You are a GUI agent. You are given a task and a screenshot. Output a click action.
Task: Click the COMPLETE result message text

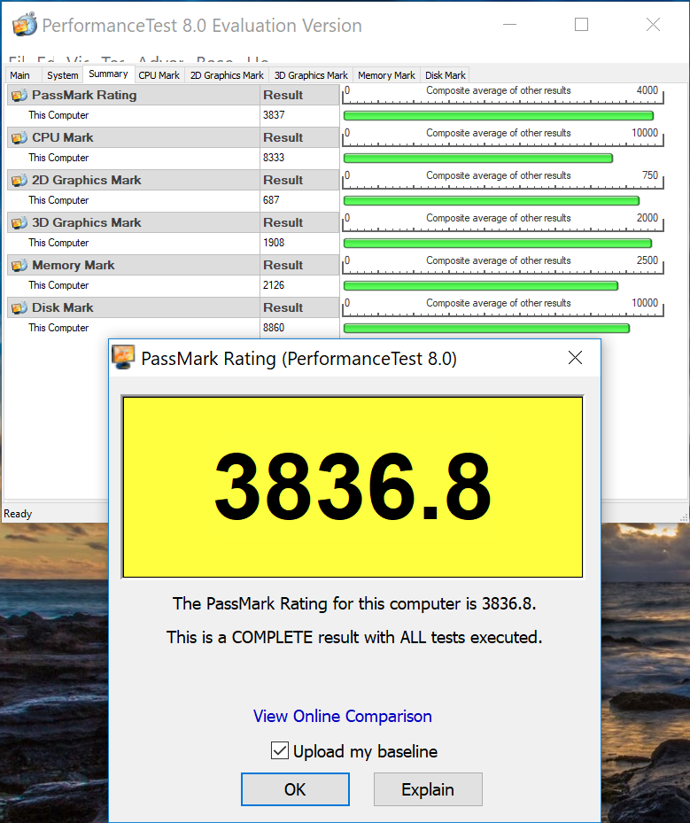pyautogui.click(x=354, y=637)
